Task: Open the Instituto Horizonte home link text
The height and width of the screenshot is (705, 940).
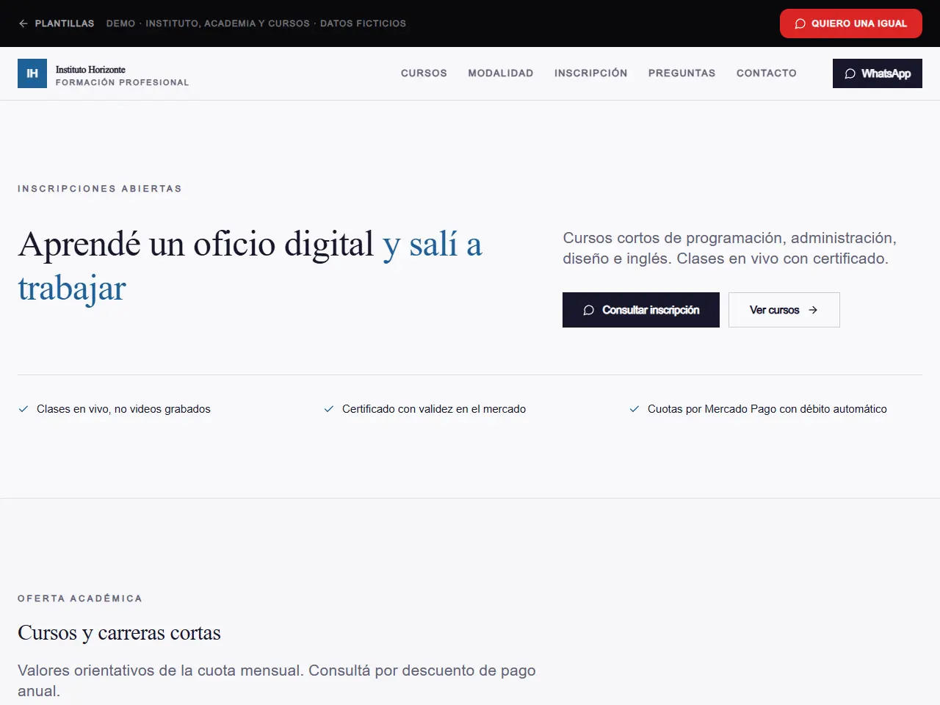Action: pyautogui.click(x=90, y=70)
